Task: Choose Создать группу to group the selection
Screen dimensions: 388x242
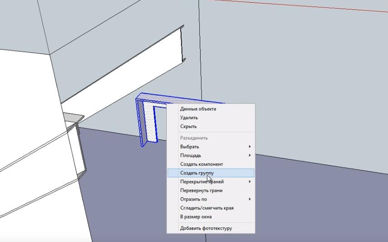Action: [x=197, y=173]
